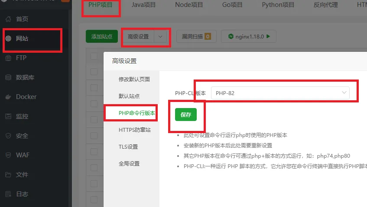Select PHP命令行版本 in settings menu

click(136, 113)
